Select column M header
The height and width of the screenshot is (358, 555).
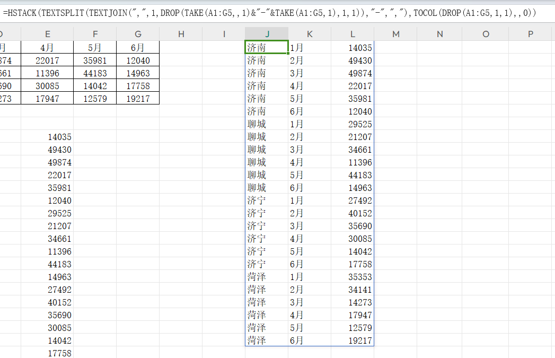(x=396, y=34)
